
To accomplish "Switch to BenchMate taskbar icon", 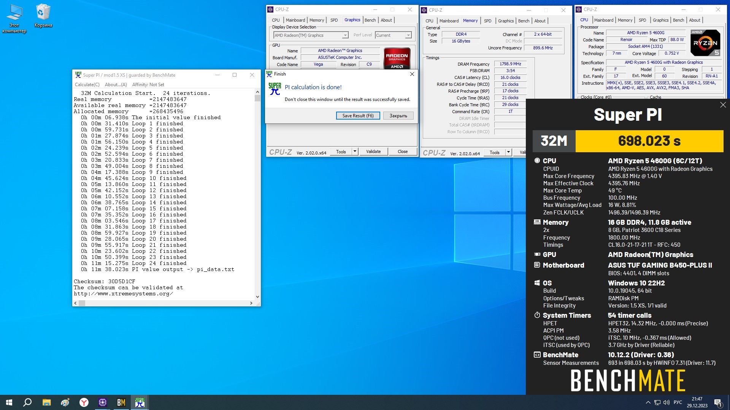I will coord(121,402).
